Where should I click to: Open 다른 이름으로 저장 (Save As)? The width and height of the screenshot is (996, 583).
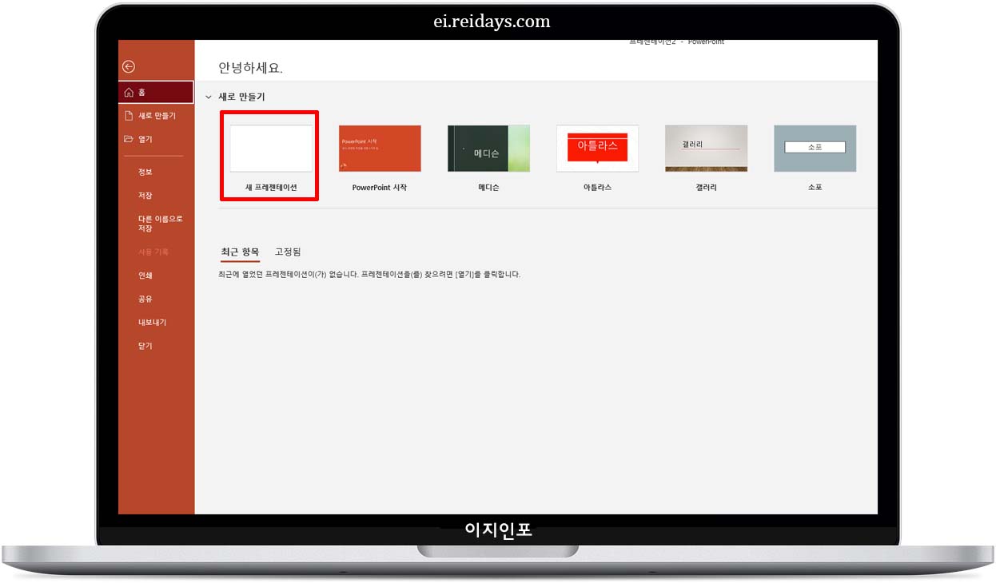click(x=156, y=223)
